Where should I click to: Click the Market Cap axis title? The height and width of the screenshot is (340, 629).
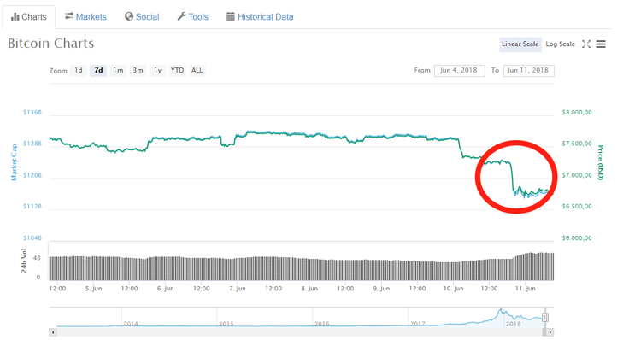(14, 162)
